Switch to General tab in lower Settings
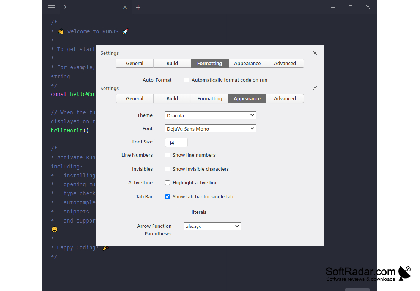Viewport: 420px width, 291px height. 134,99
